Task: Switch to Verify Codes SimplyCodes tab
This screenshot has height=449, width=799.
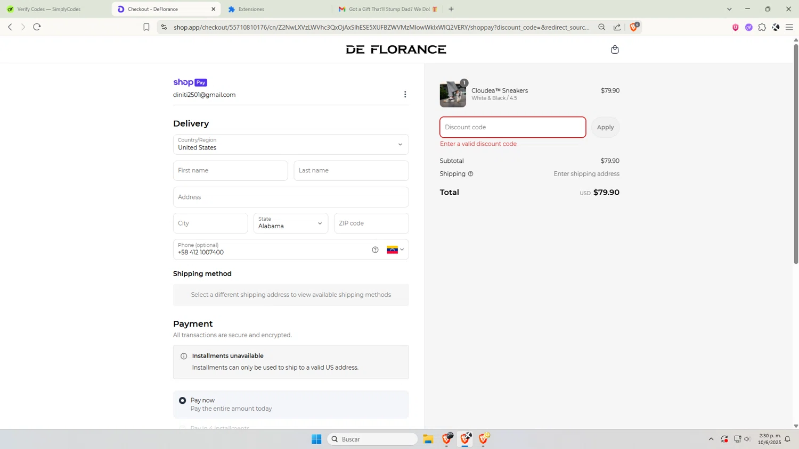Action: point(55,9)
